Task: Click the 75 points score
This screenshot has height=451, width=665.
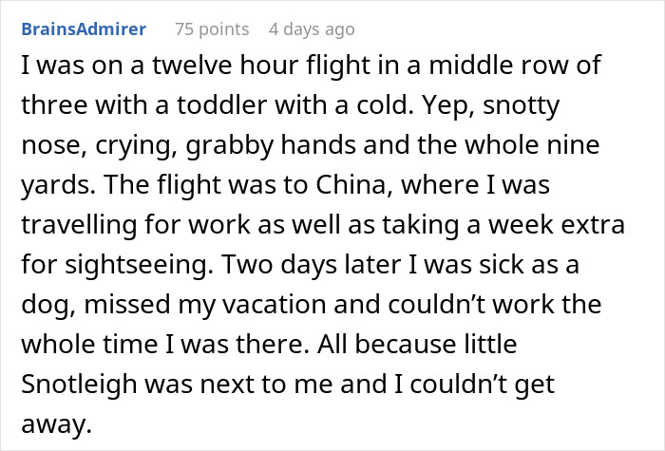Action: 210,28
